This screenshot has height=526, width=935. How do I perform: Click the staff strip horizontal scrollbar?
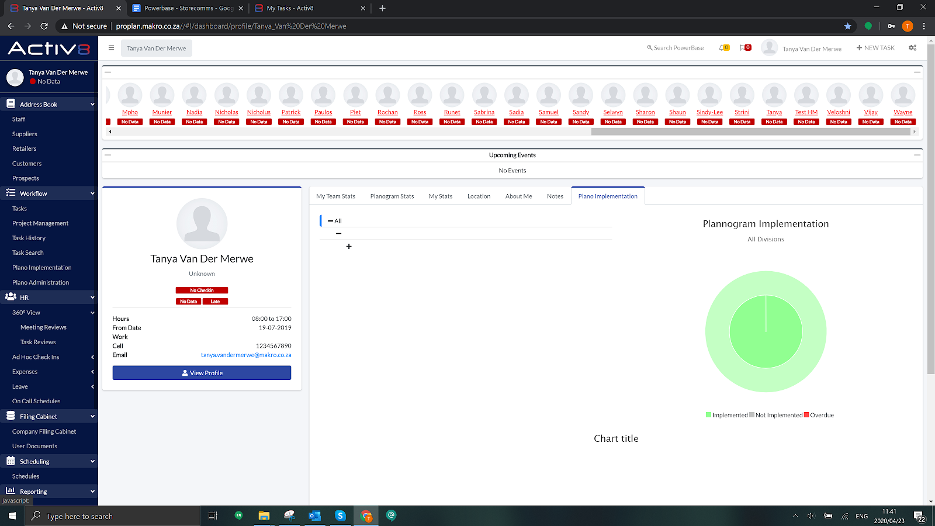pyautogui.click(x=750, y=131)
